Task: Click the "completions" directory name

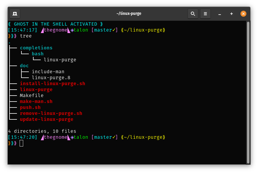Action: (36, 48)
